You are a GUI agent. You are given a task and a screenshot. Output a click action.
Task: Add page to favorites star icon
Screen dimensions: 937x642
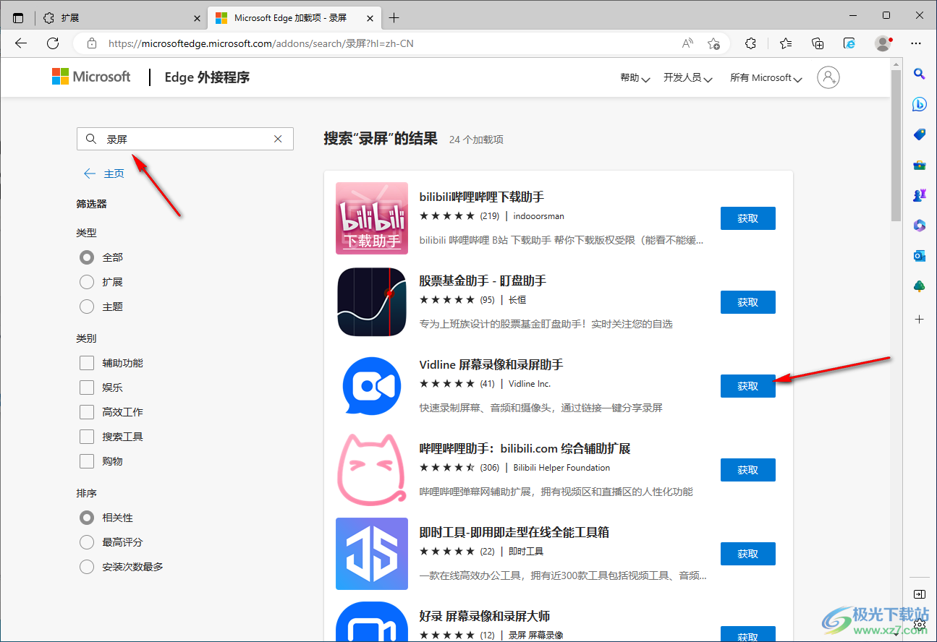click(713, 43)
